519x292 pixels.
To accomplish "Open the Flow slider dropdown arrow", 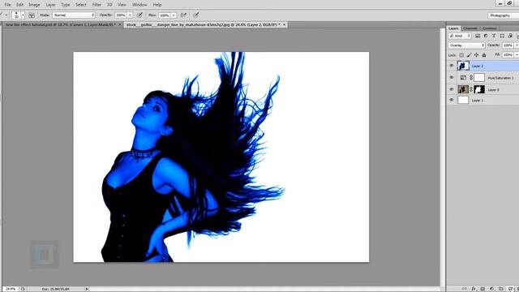I will pyautogui.click(x=174, y=15).
